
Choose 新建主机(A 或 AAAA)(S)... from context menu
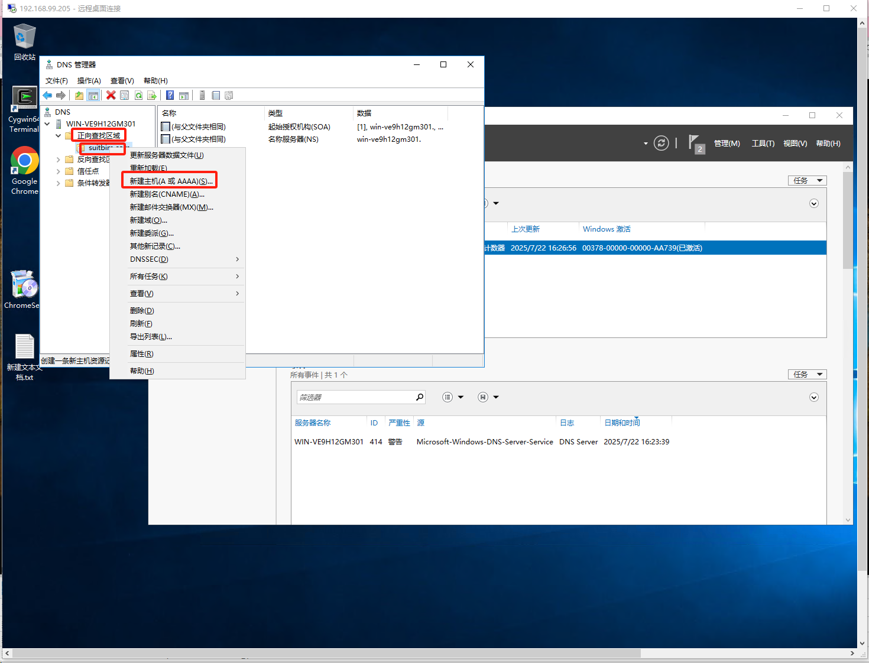point(177,181)
